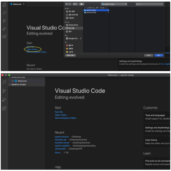This screenshot has height=171, width=171.
Task: Open Run and Debug in the bottom window's activity bar
Action: click(x=4, y=100)
